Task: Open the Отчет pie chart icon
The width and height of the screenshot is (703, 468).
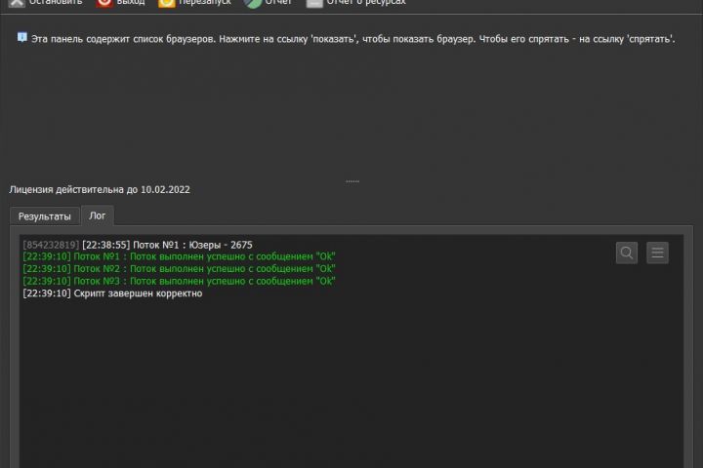Action: 253,3
